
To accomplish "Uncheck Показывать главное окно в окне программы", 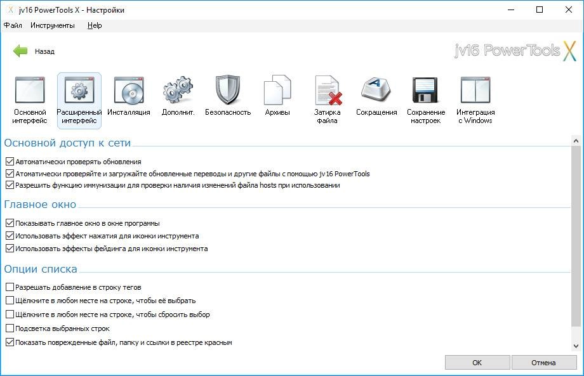I will pyautogui.click(x=10, y=223).
